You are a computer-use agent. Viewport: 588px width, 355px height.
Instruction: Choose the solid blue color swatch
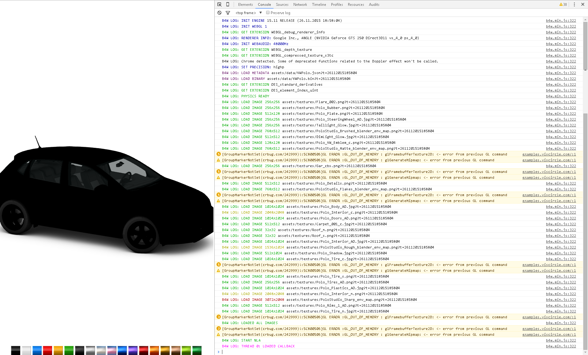(x=37, y=350)
